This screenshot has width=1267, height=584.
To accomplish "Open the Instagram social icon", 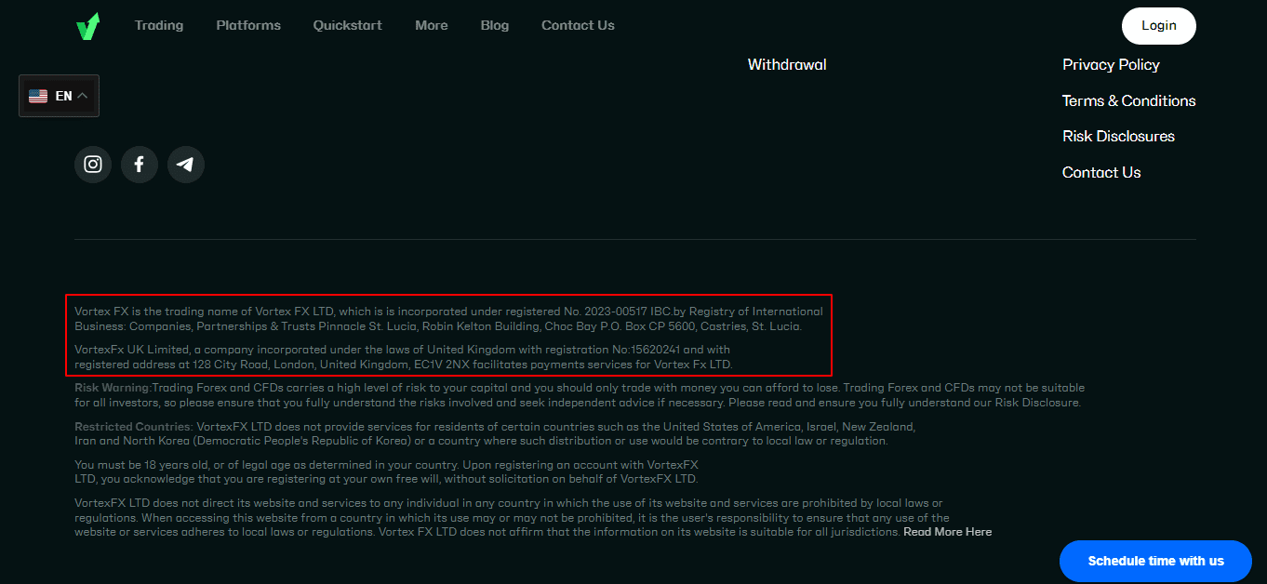I will pyautogui.click(x=93, y=164).
